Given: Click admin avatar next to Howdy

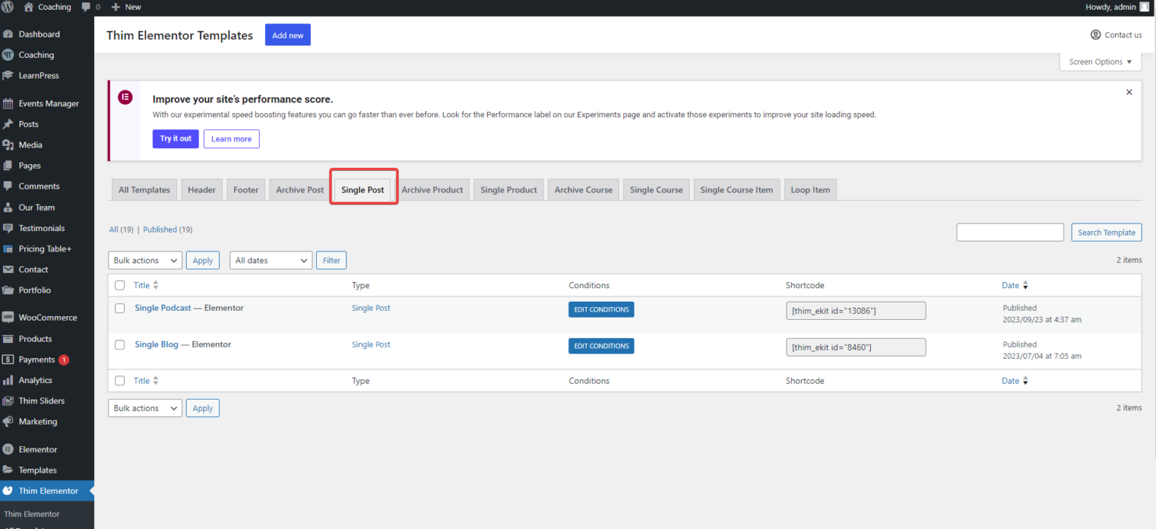Looking at the screenshot, I should [1144, 7].
